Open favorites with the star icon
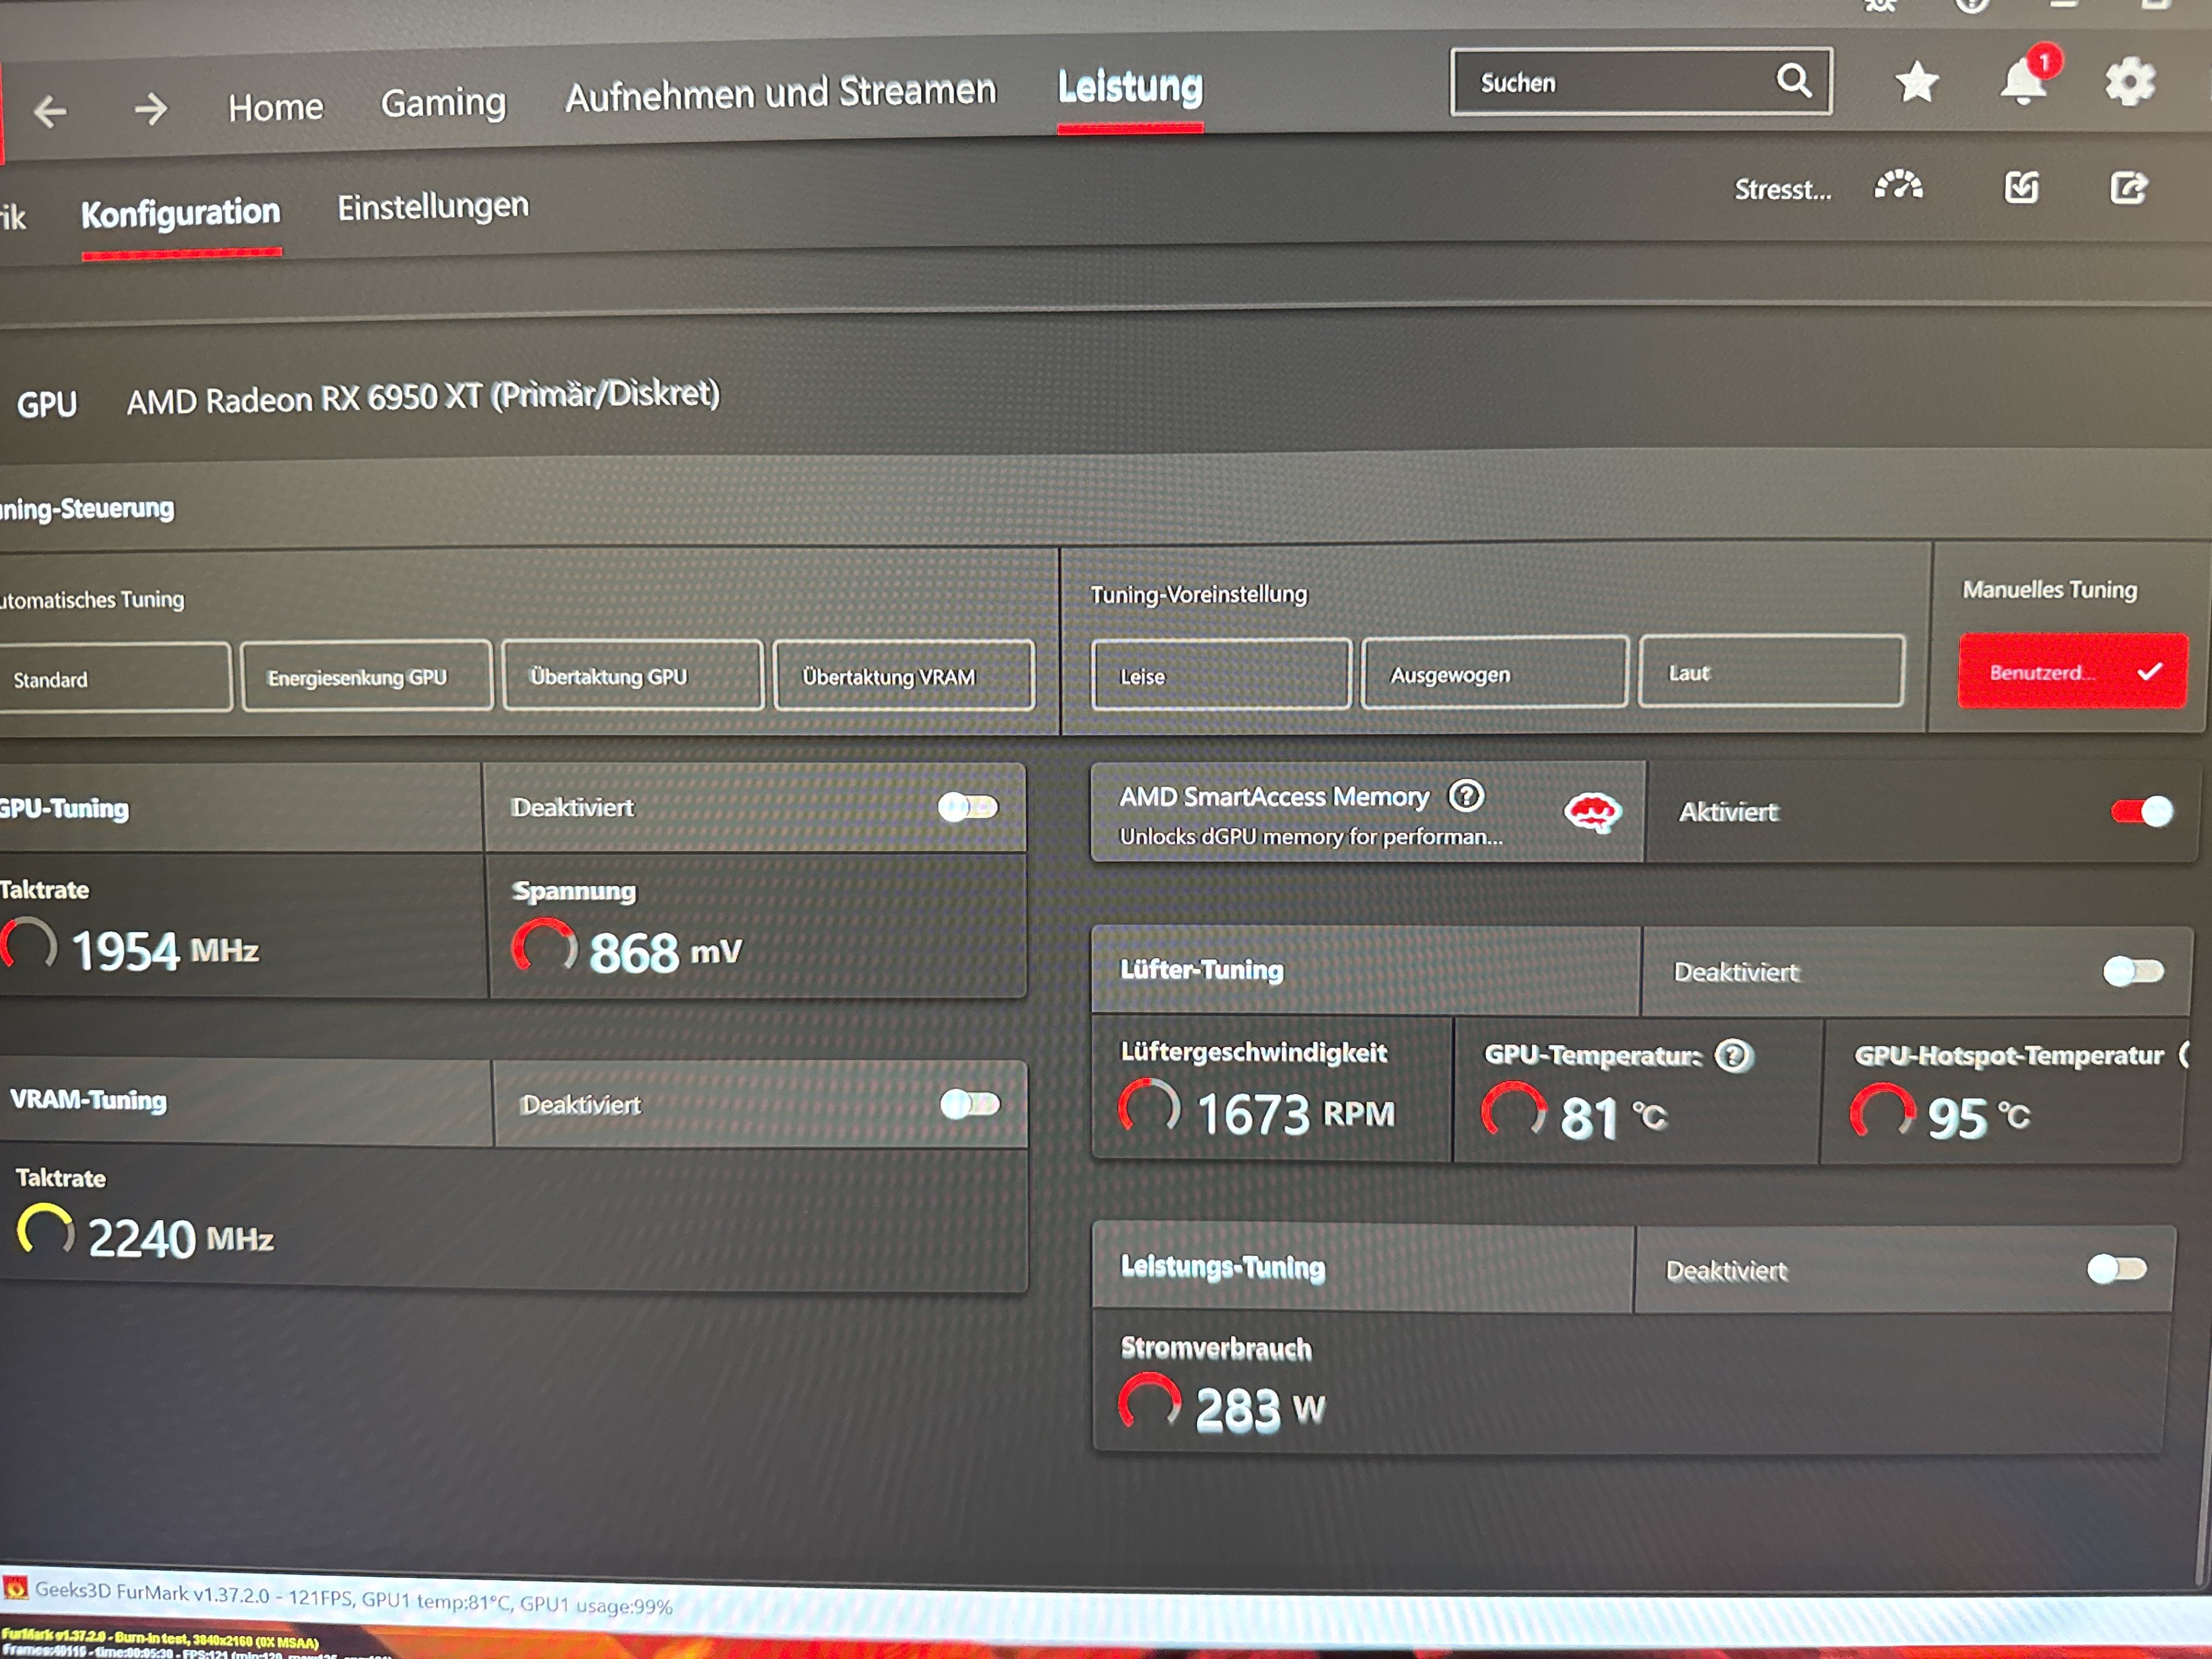Screen dimensions: 2212x1659 point(1916,82)
